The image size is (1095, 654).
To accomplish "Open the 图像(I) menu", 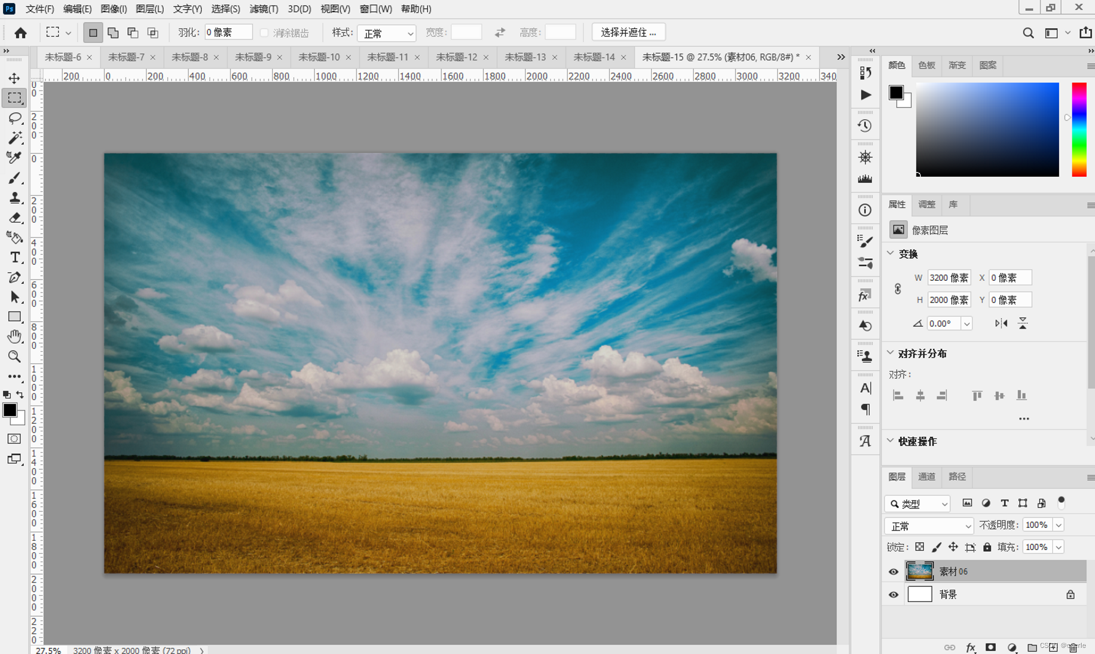I will [x=114, y=9].
